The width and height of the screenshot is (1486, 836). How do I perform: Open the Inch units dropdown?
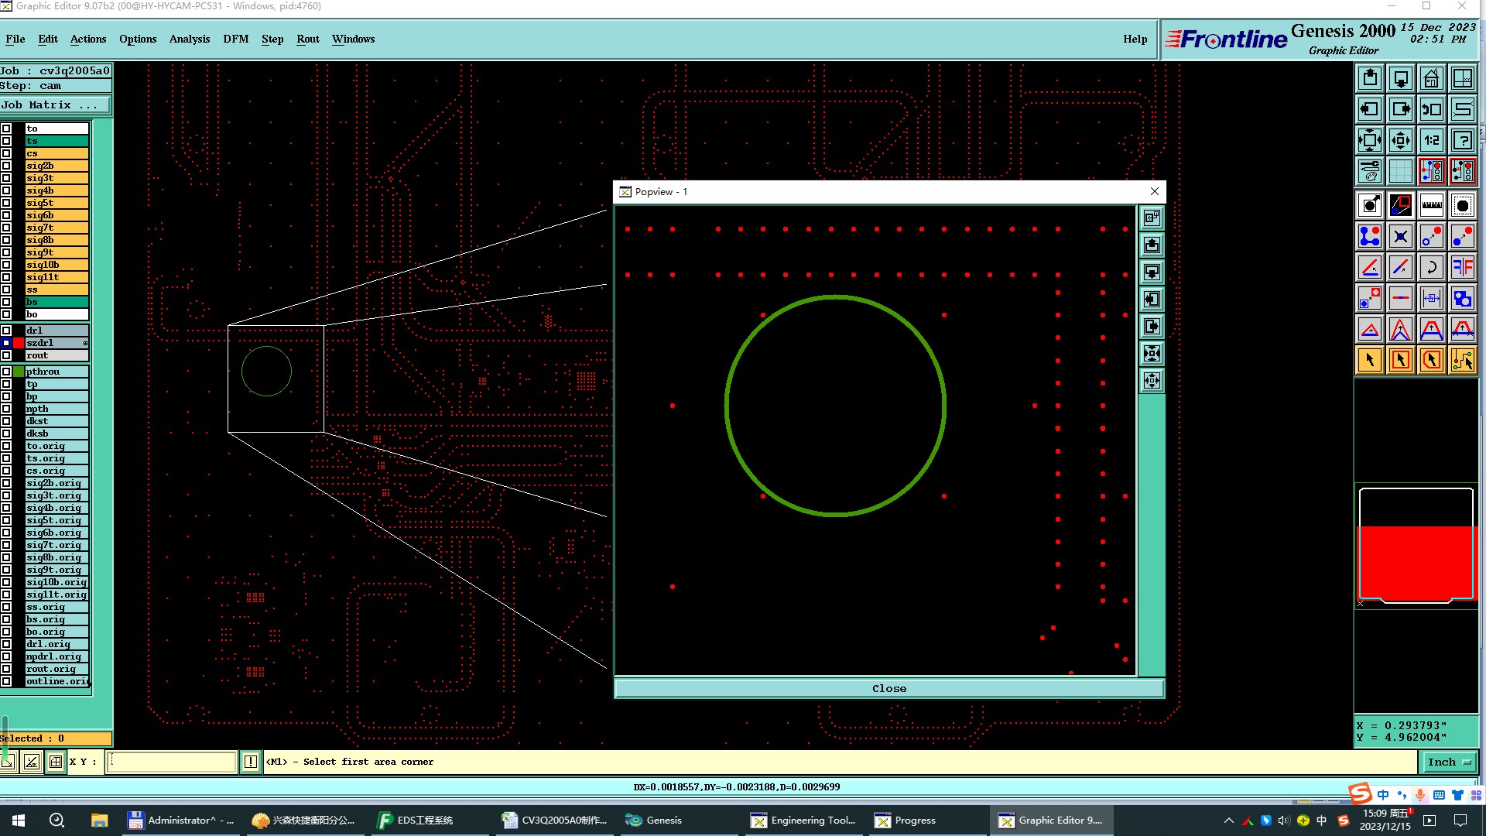1448,762
